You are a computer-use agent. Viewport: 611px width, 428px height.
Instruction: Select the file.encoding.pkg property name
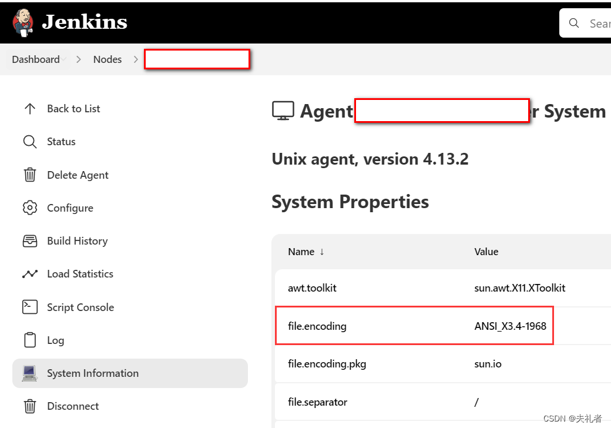(x=327, y=364)
